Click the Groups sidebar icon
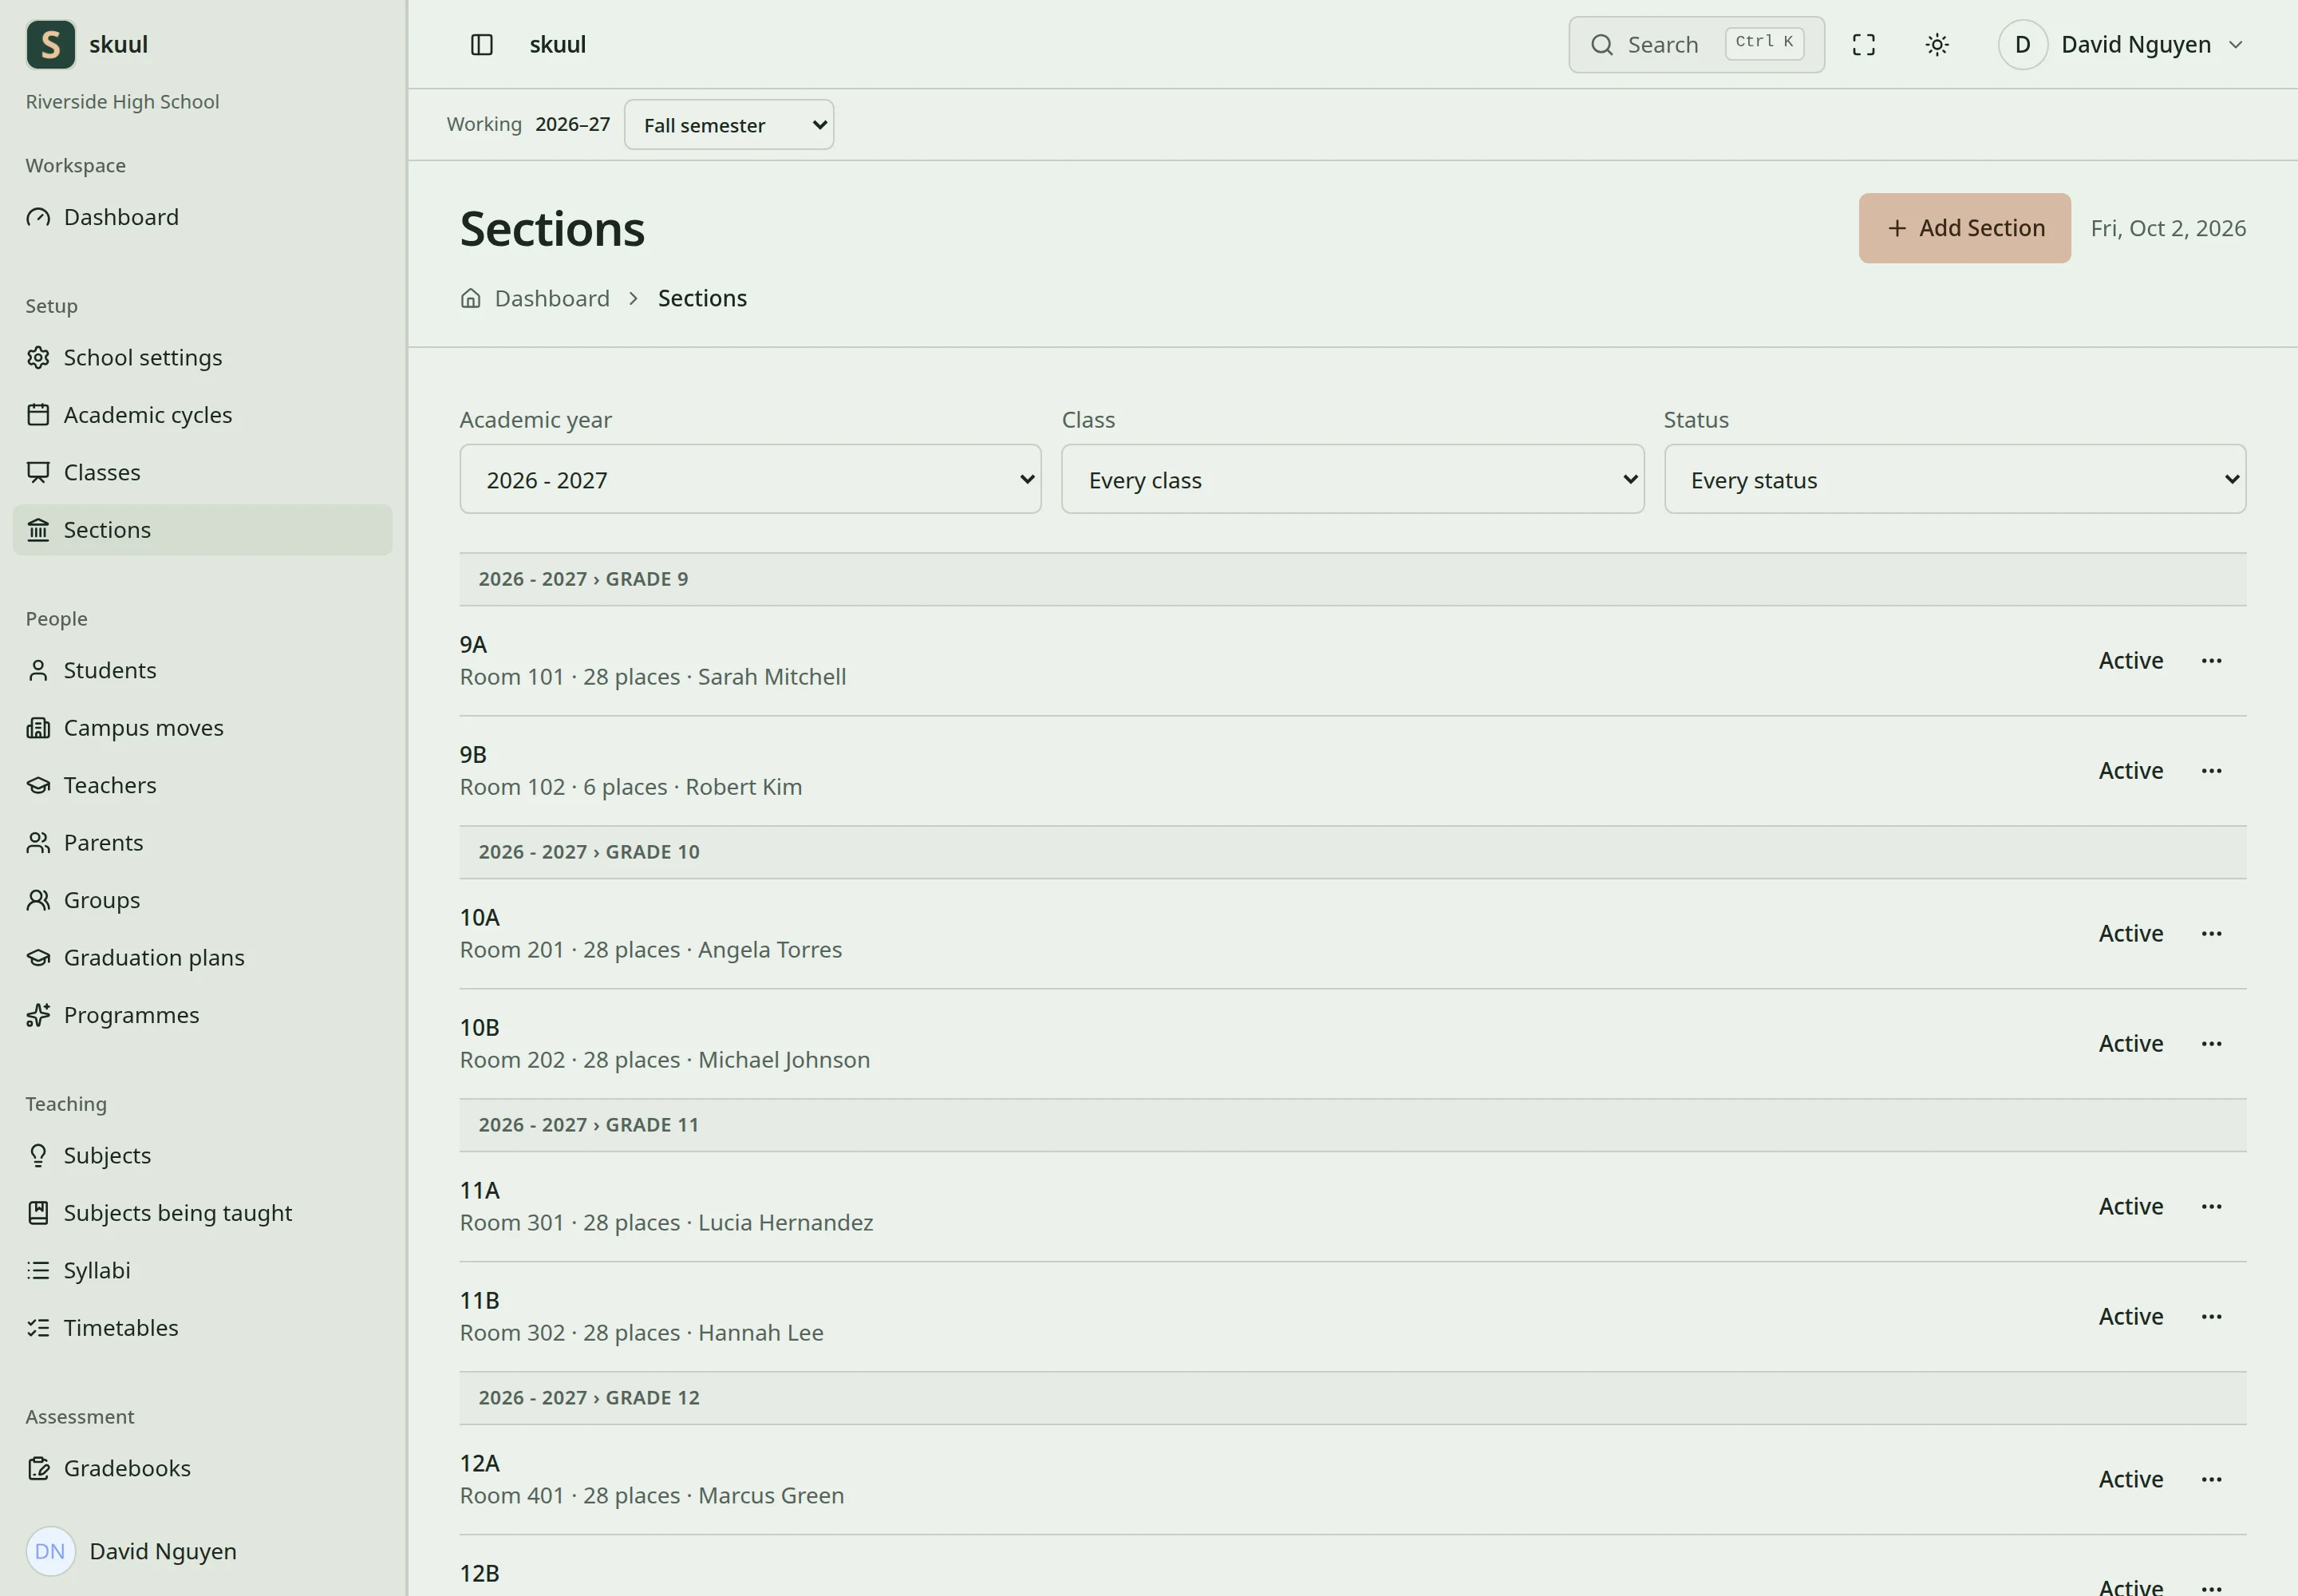This screenshot has height=1596, width=2298. click(x=38, y=900)
